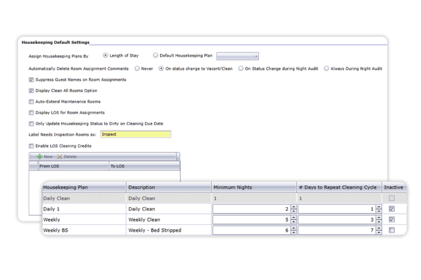Select Default Housekeeping Plan radio option
Image resolution: width=421 pixels, height=280 pixels.
pos(156,55)
